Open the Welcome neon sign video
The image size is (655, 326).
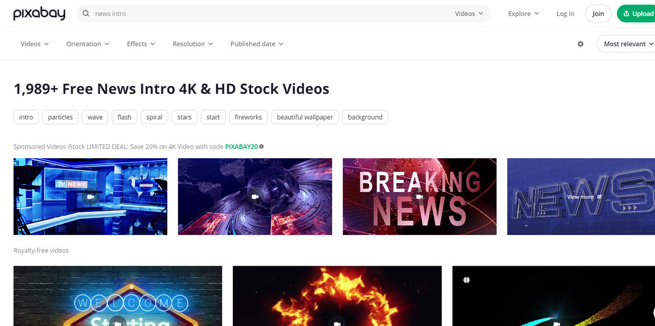(118, 296)
